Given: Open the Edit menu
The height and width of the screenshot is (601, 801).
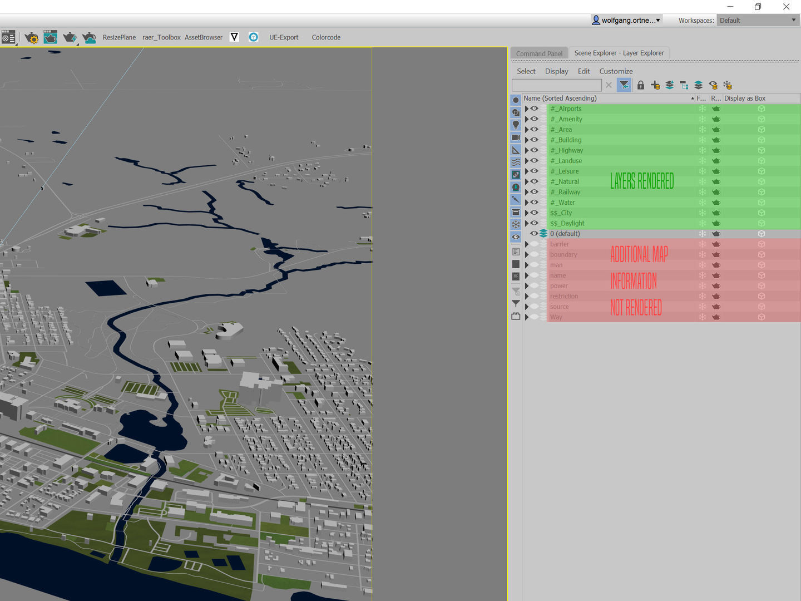Looking at the screenshot, I should pyautogui.click(x=584, y=71).
